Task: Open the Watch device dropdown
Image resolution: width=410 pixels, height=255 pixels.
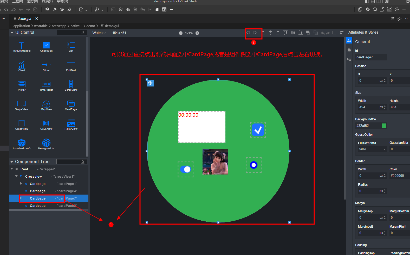Action: [99, 33]
